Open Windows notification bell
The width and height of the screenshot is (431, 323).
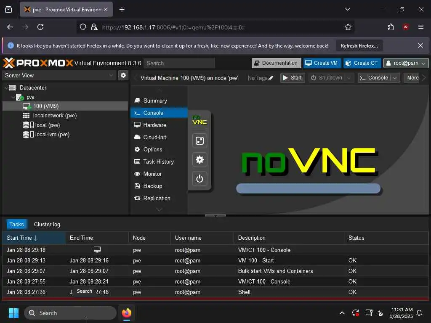coord(420,313)
